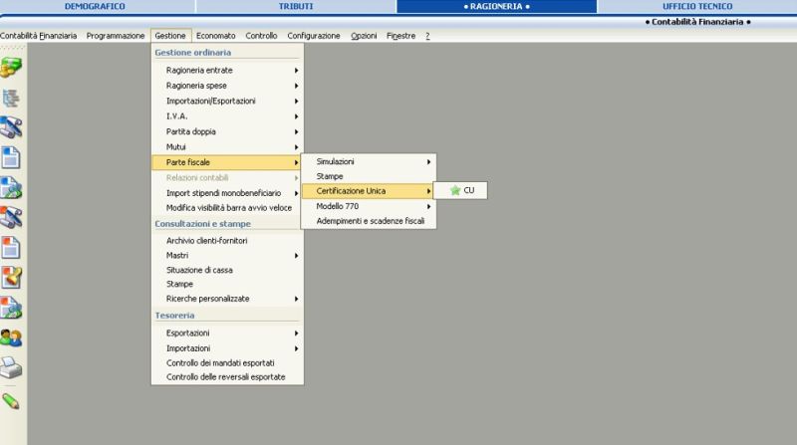The width and height of the screenshot is (797, 445).
Task: Click the red document with stamp icon
Action: coord(11,278)
